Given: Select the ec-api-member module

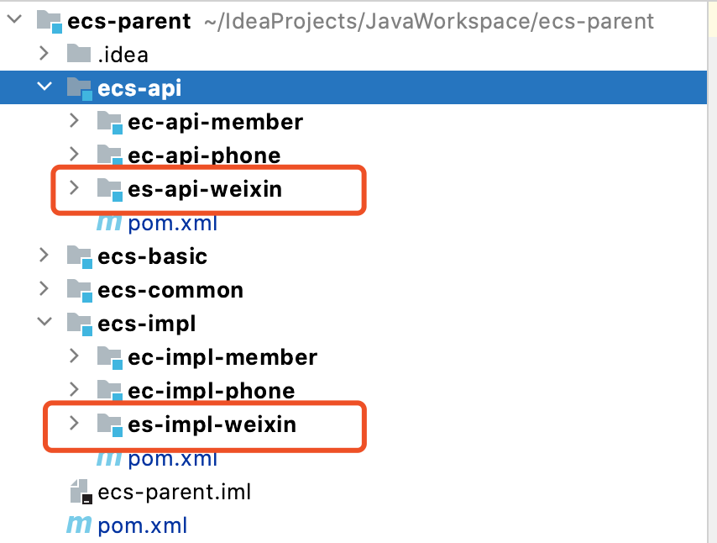Looking at the screenshot, I should [215, 122].
